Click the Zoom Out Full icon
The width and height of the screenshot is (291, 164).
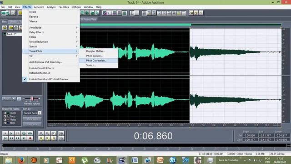coord(54,133)
